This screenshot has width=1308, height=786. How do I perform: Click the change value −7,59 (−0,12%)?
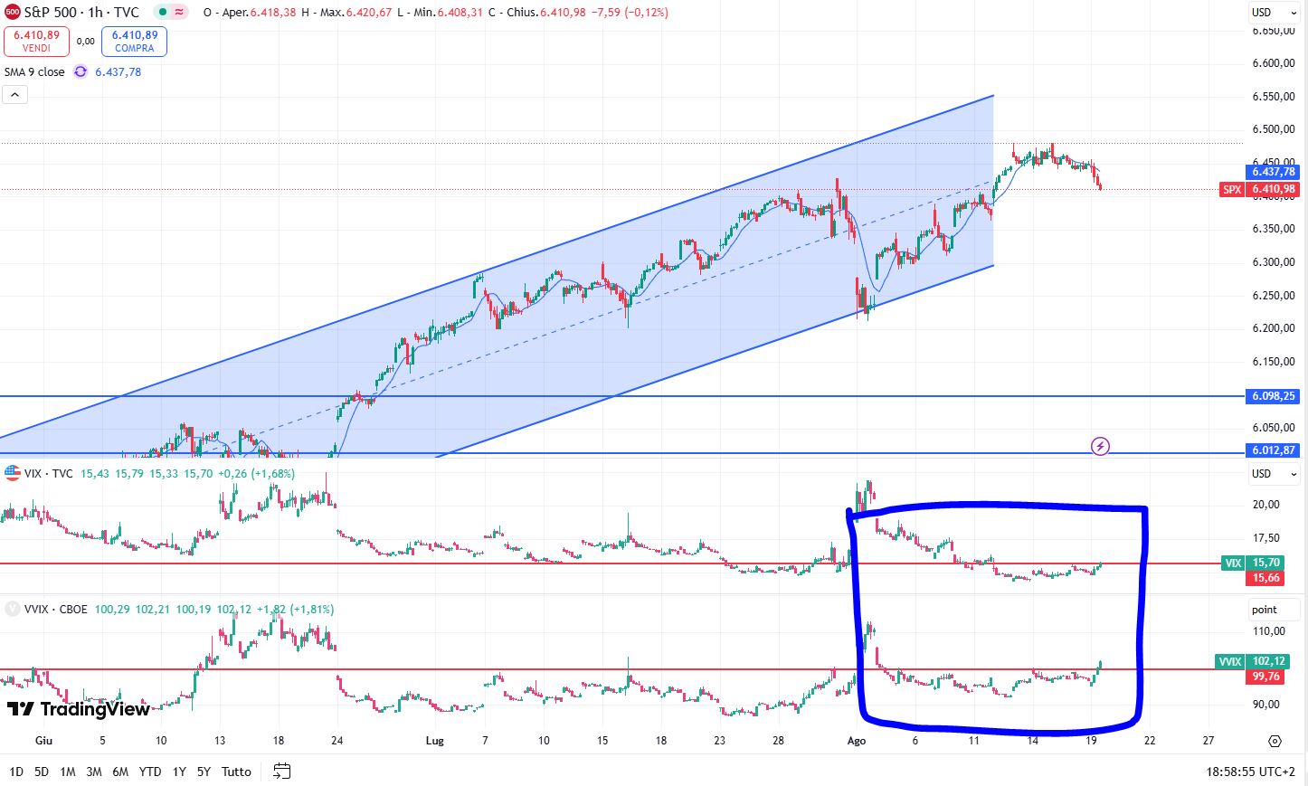pyautogui.click(x=630, y=13)
